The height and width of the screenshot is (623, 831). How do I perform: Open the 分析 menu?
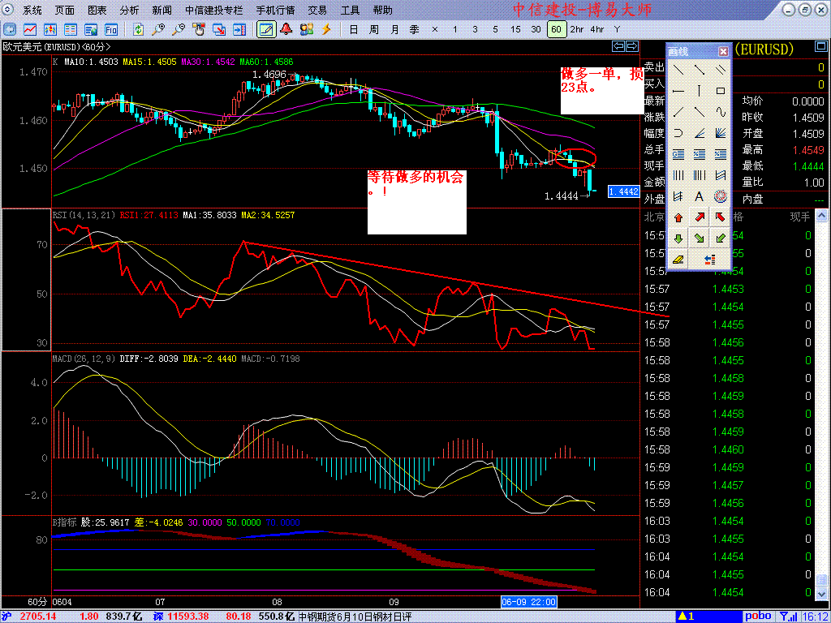click(129, 10)
